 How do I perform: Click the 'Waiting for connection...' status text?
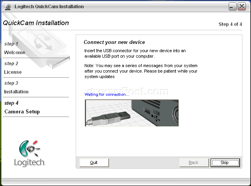(x=107, y=95)
